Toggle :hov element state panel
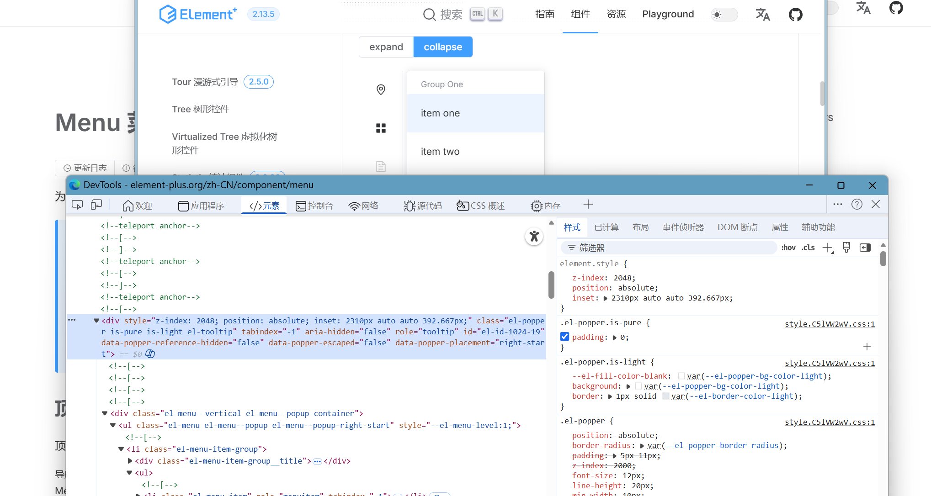This screenshot has height=496, width=931. click(788, 248)
